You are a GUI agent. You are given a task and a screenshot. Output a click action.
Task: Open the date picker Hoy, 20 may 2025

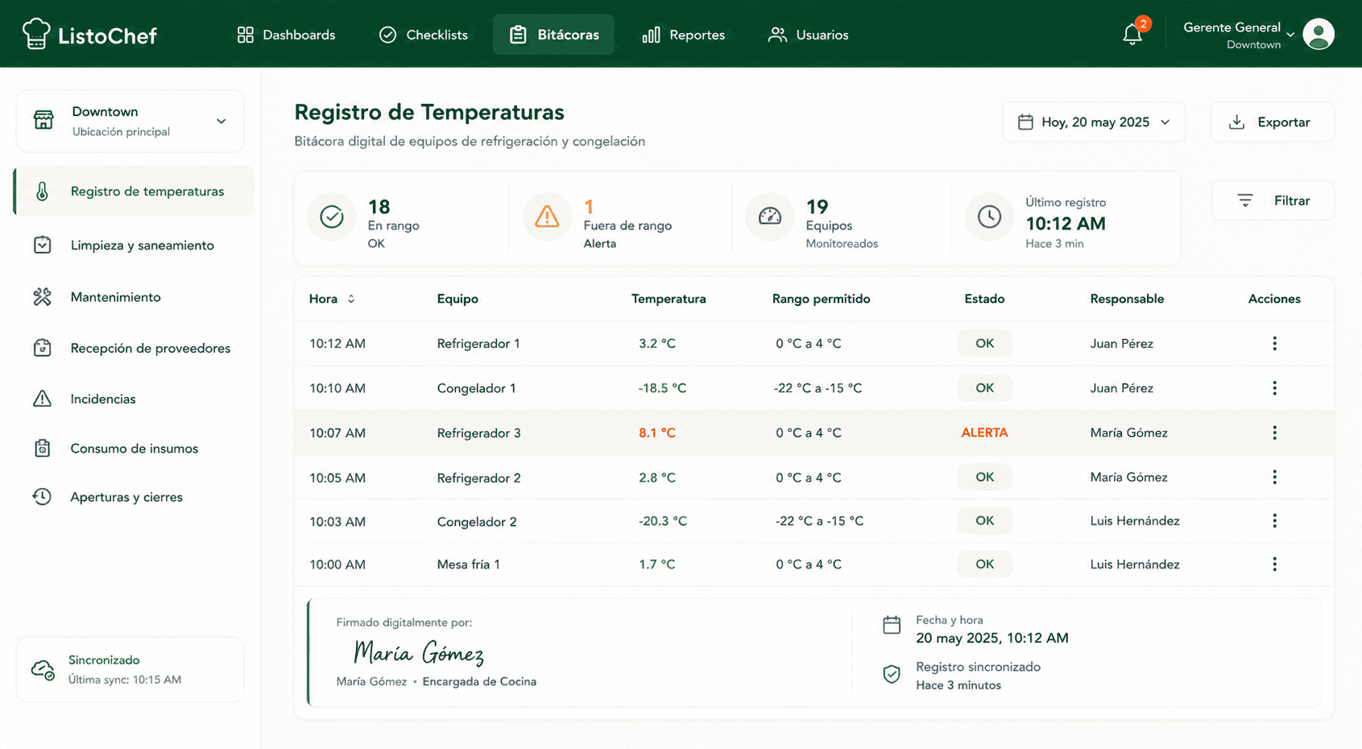click(x=1094, y=122)
